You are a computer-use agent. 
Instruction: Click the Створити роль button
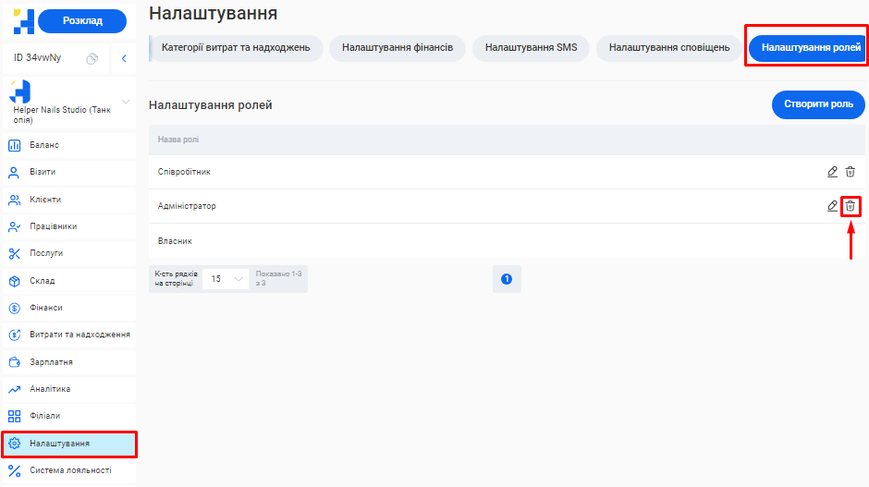pos(817,104)
